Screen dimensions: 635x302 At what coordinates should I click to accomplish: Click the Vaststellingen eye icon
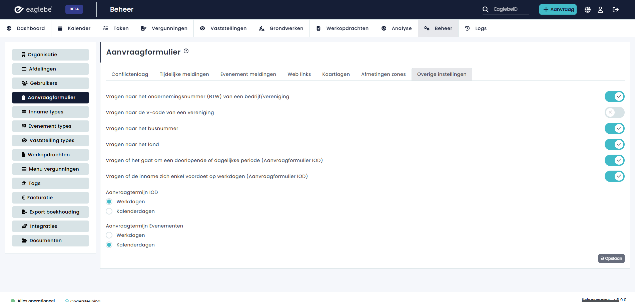[202, 28]
